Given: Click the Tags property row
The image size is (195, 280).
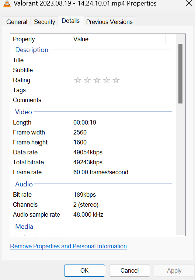Looking at the screenshot, I should (x=92, y=90).
